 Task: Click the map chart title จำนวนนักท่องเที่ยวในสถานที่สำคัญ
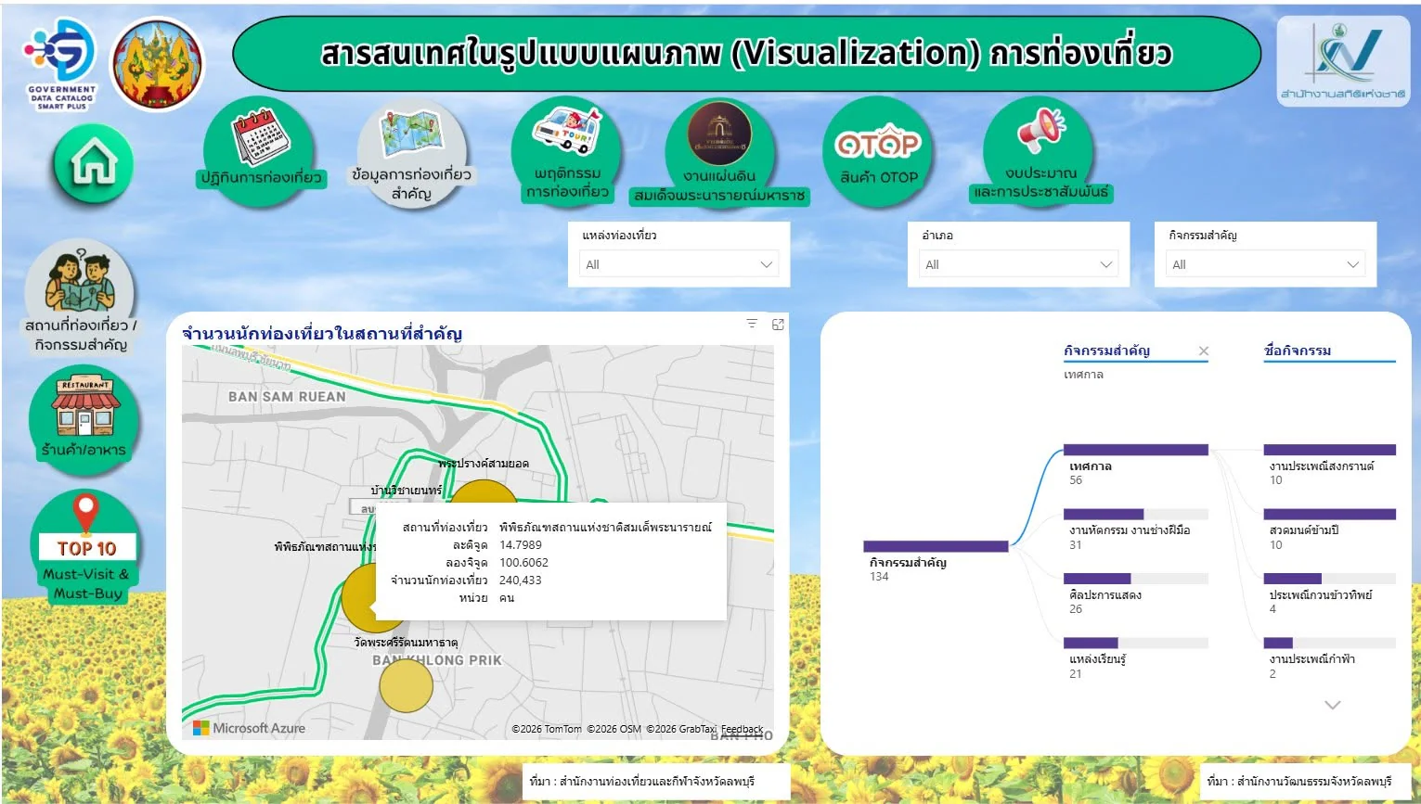322,333
